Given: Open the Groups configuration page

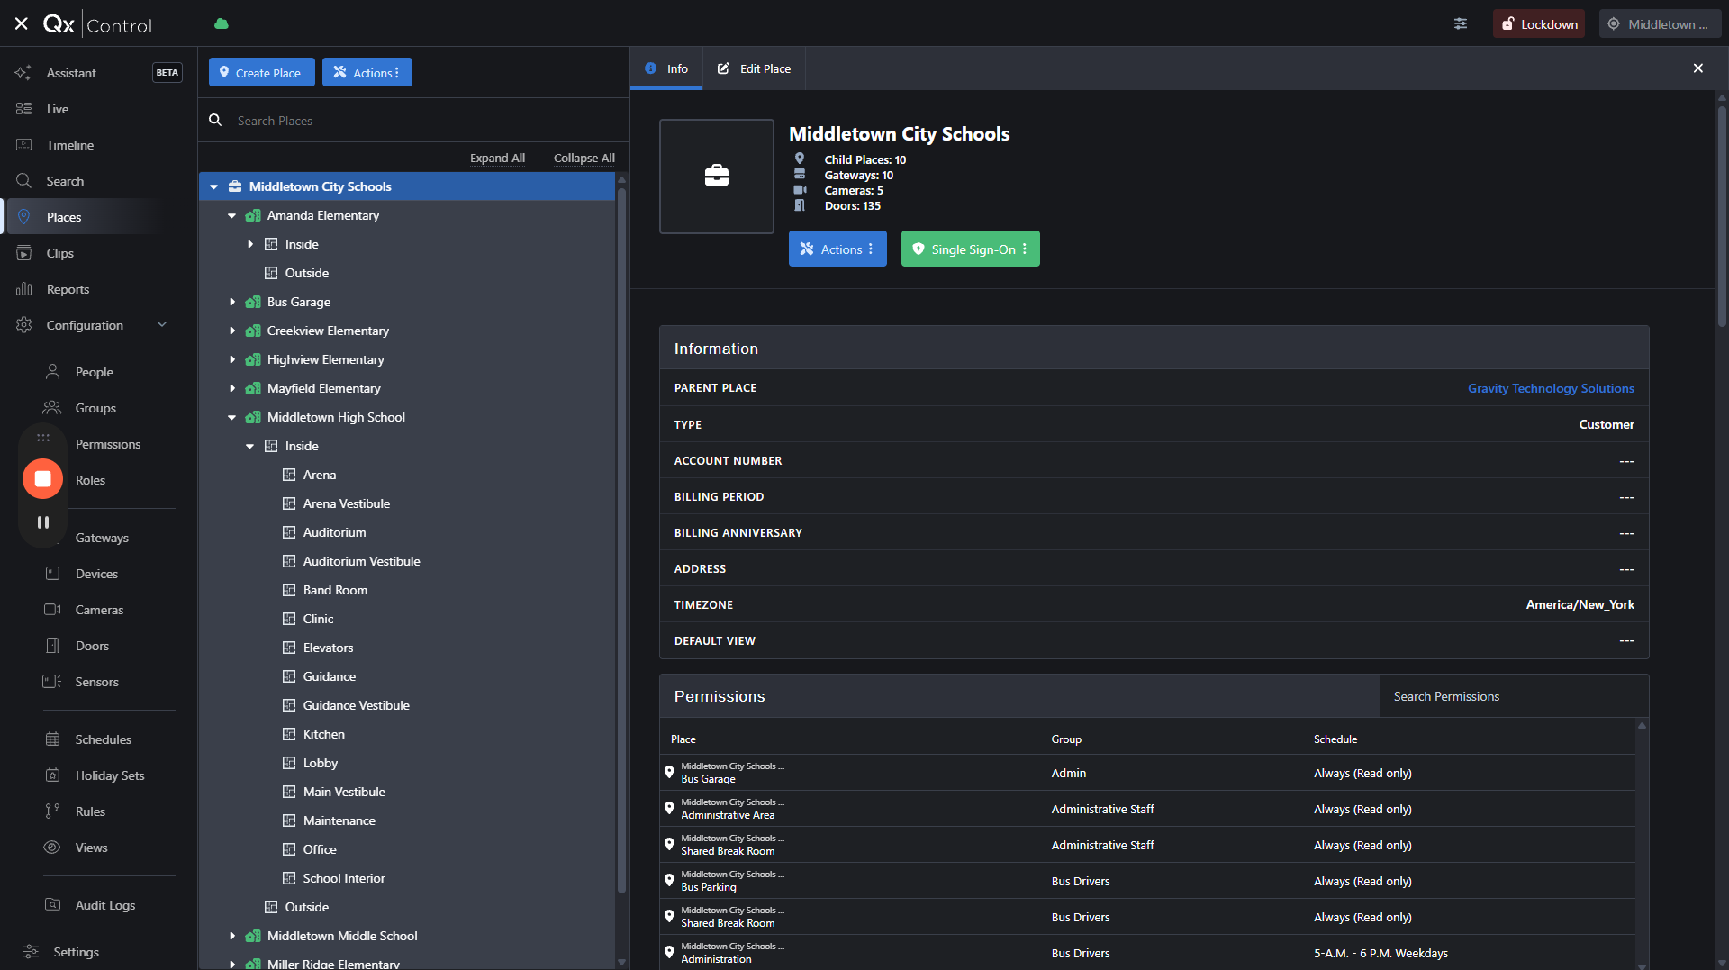Looking at the screenshot, I should point(95,408).
